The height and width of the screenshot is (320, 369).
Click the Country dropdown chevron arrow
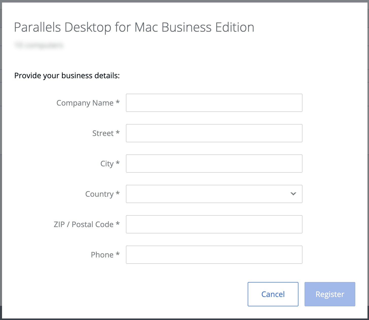[293, 194]
